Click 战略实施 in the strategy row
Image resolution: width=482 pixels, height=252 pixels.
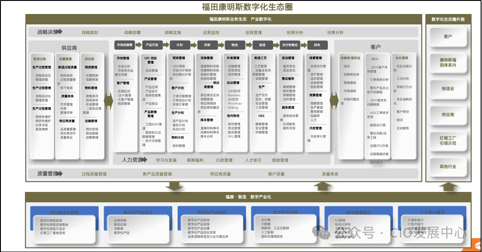pos(173,33)
